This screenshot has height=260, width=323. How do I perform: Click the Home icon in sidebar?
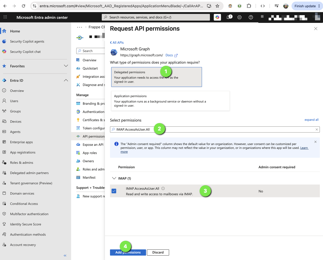4,31
